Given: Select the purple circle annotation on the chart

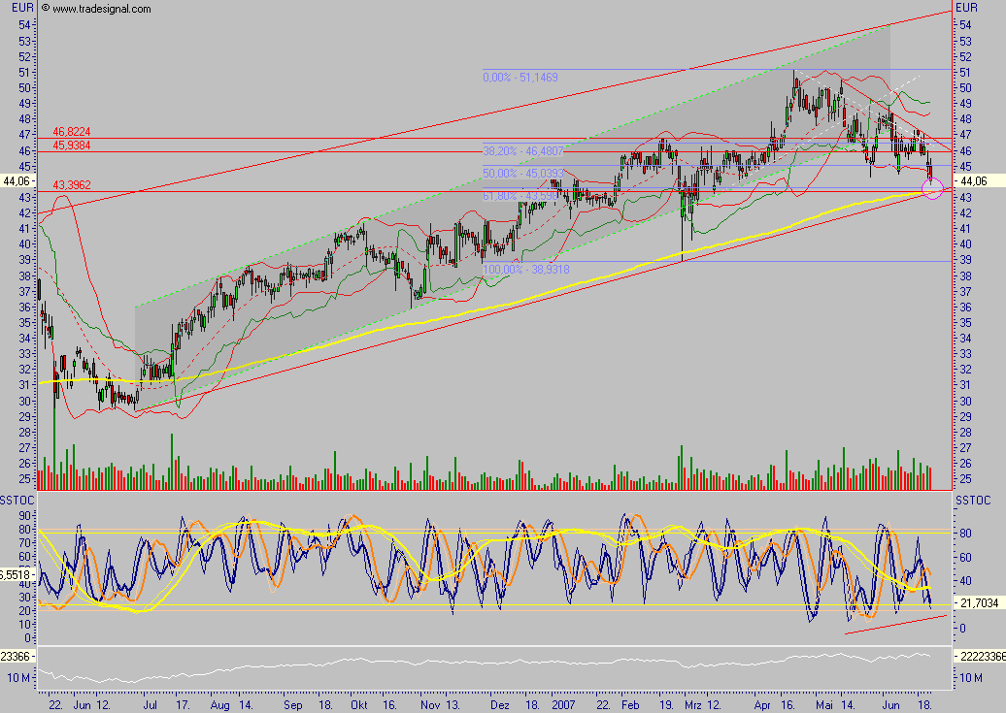Looking at the screenshot, I should 932,190.
